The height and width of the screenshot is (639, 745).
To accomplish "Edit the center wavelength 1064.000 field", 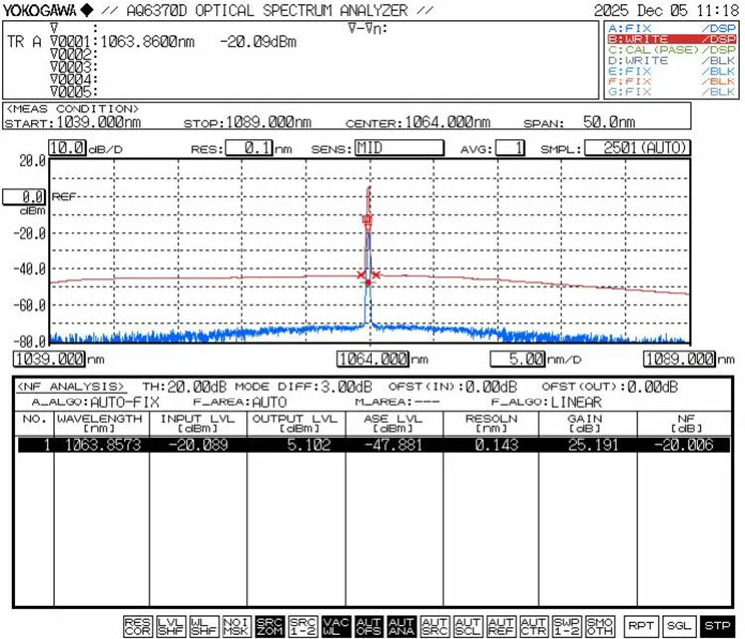I will (372, 359).
